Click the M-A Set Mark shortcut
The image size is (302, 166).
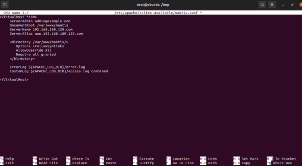click(x=246, y=159)
